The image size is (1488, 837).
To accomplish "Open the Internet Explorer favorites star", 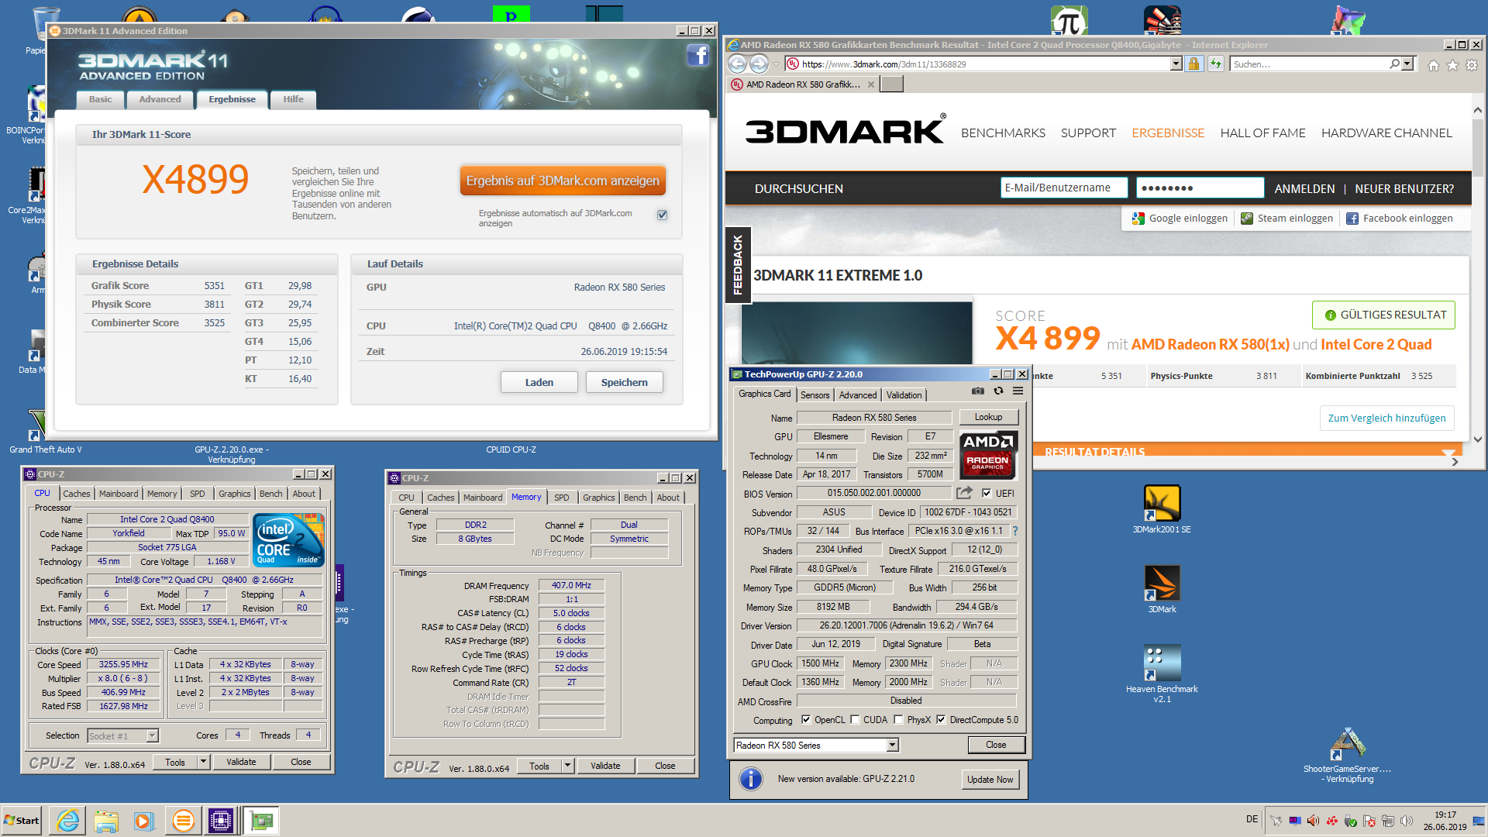I will tap(1453, 65).
